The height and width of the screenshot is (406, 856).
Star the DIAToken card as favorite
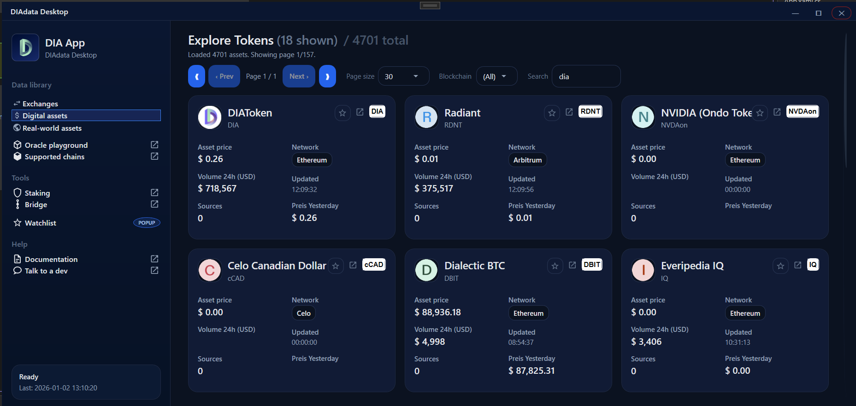tap(342, 113)
